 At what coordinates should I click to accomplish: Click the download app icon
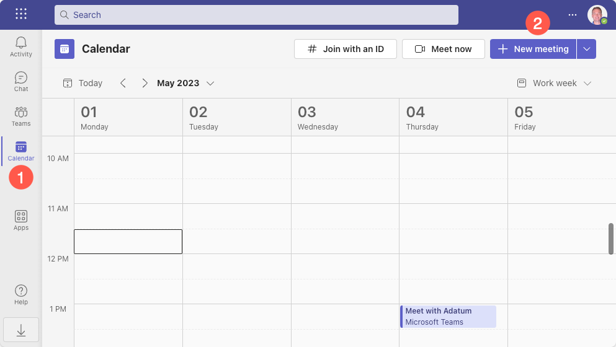21,331
